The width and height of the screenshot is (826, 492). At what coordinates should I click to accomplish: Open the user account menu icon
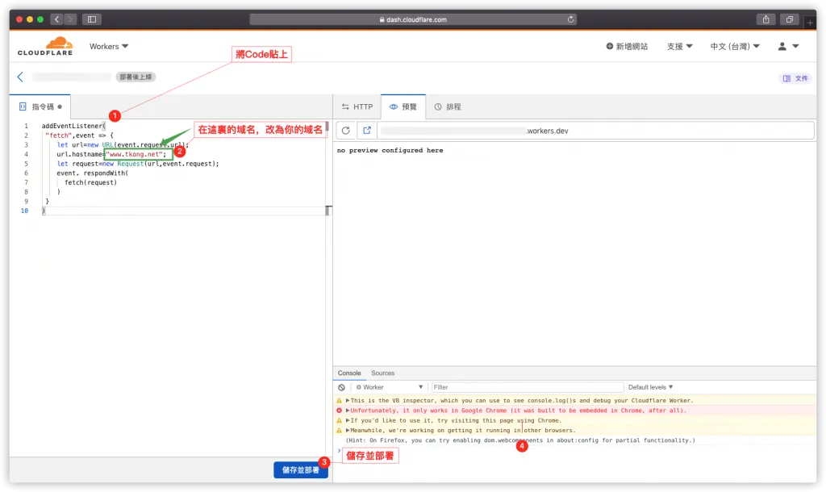[x=788, y=46]
